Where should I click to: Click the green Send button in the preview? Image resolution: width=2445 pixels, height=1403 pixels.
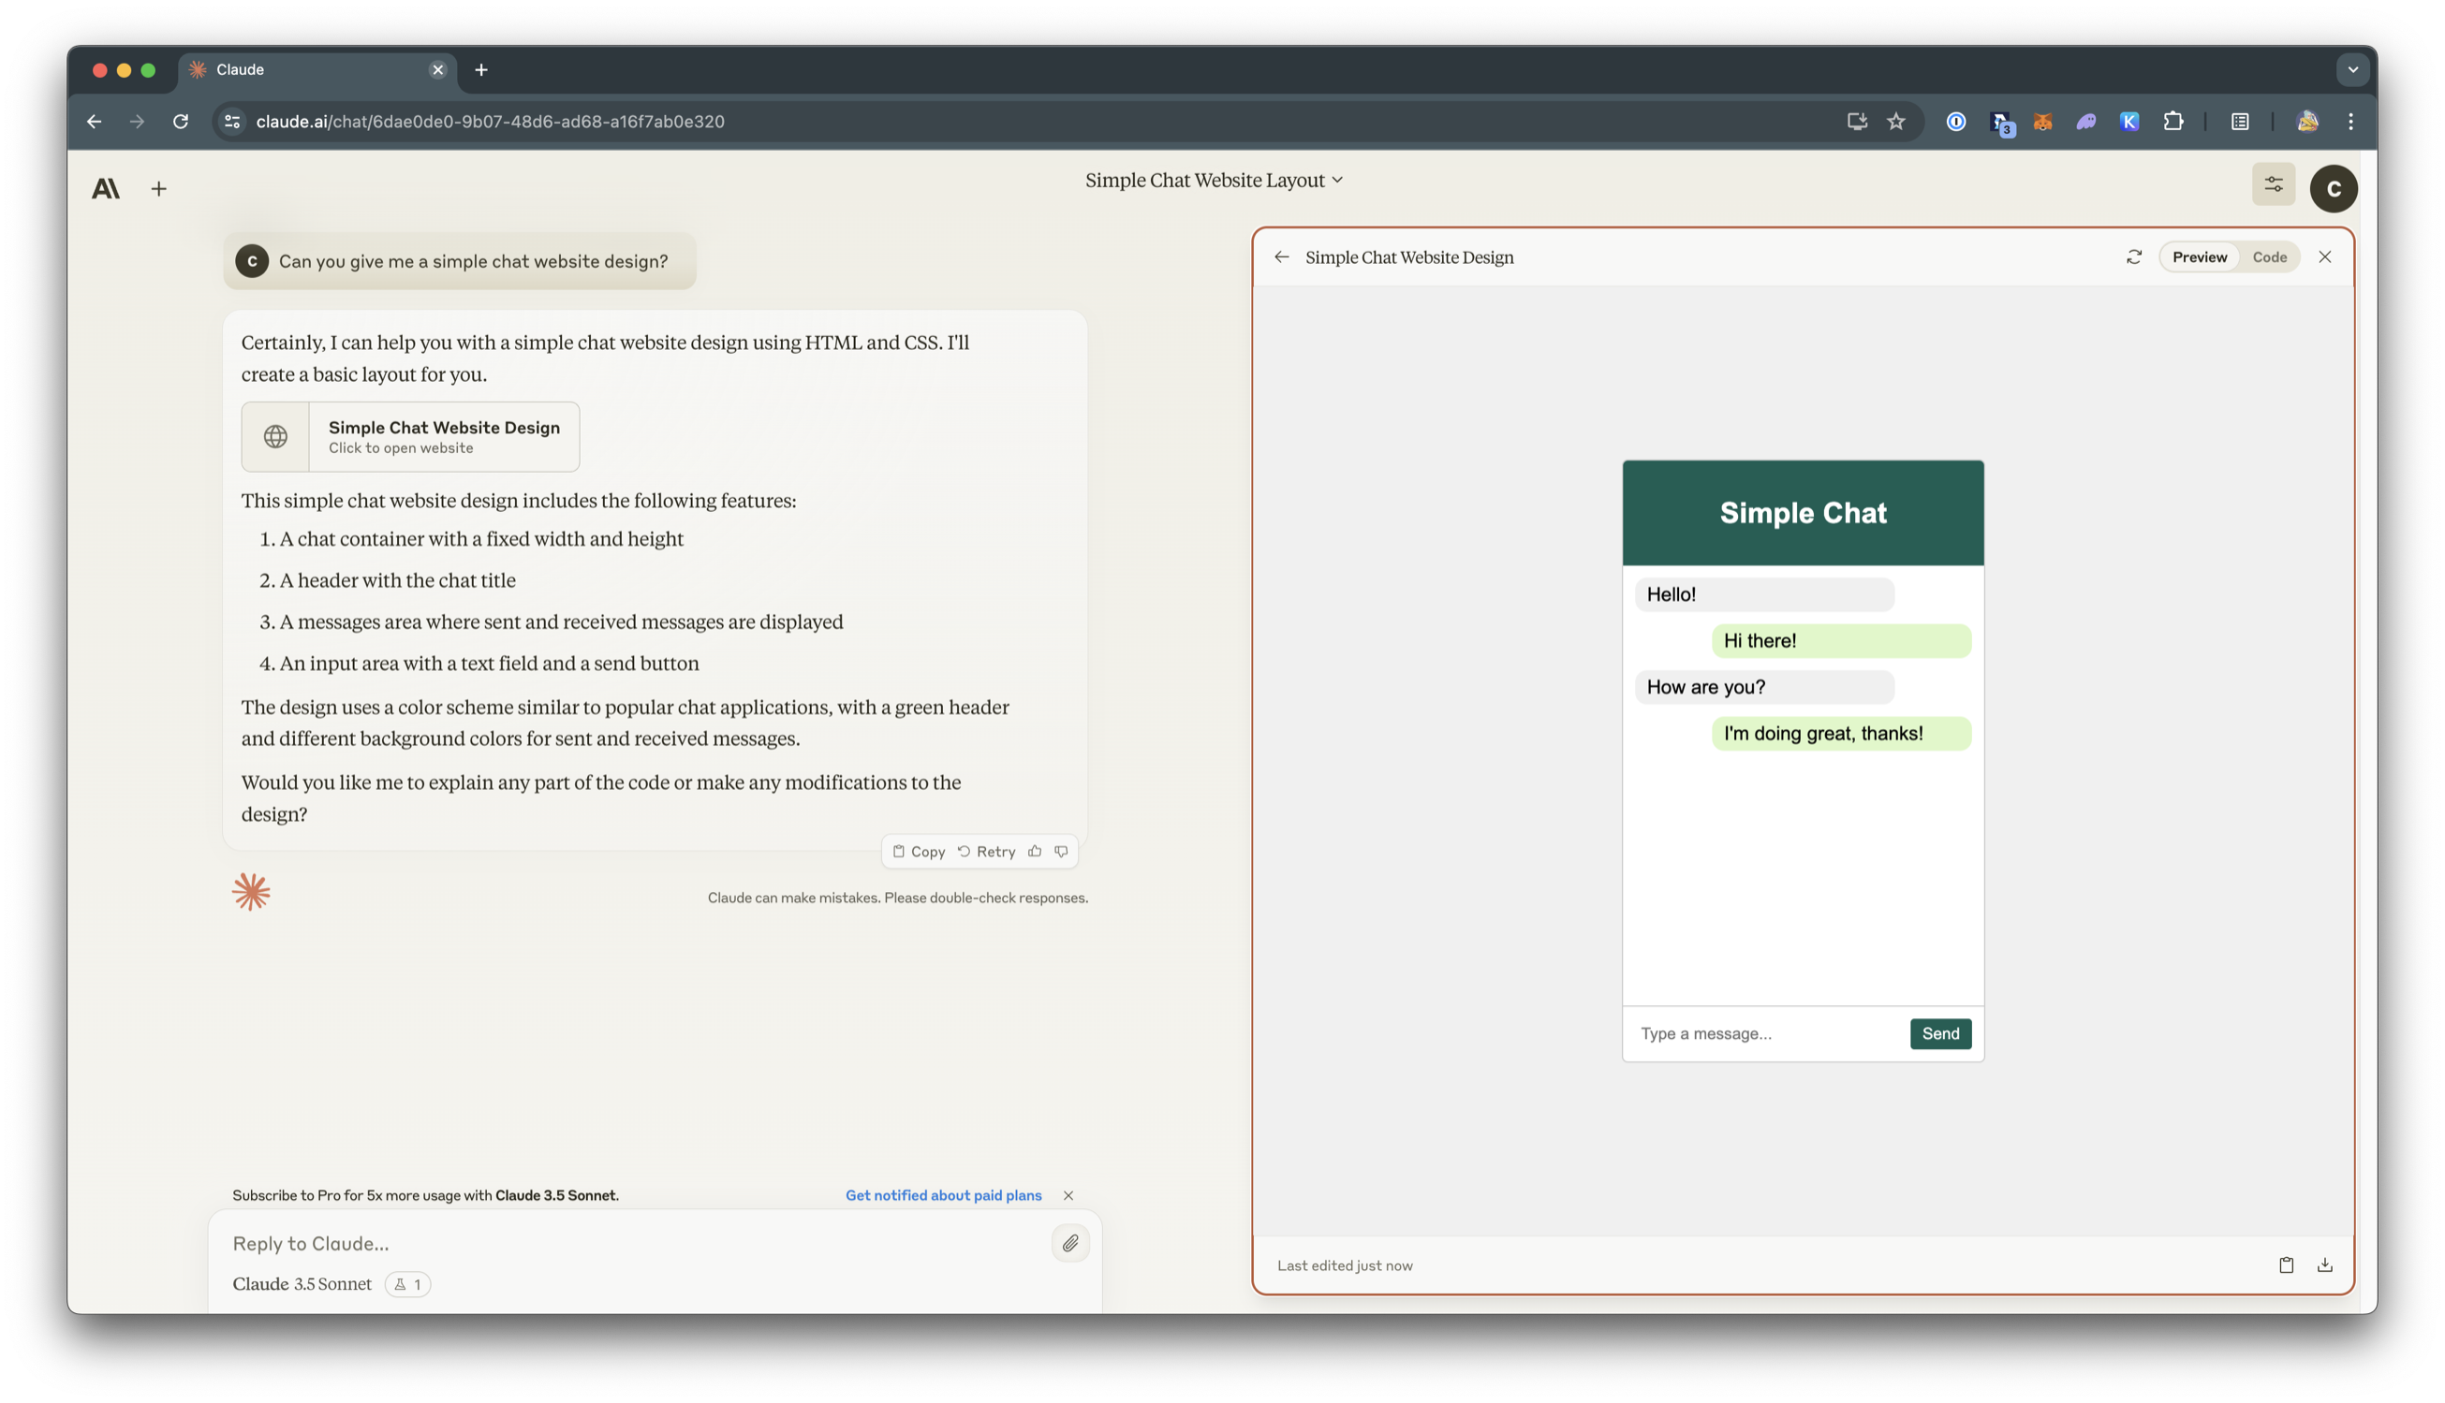point(1940,1034)
